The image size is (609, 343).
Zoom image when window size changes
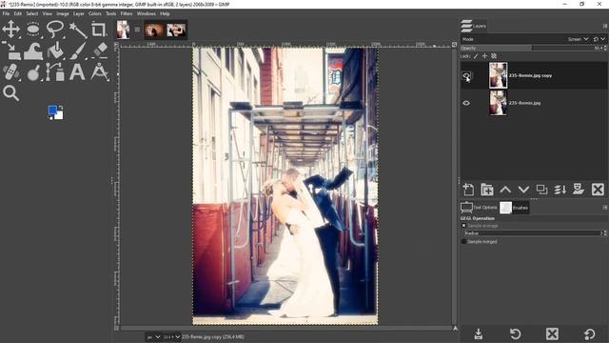454,45
